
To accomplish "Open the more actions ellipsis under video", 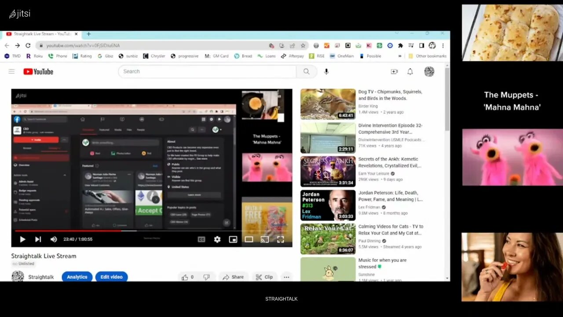I will point(286,277).
